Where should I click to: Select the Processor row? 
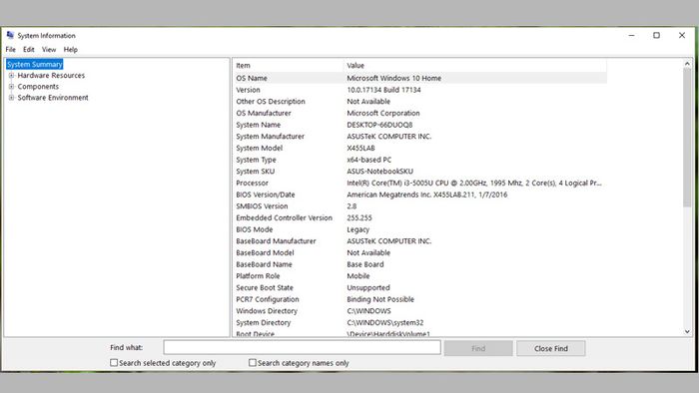420,183
